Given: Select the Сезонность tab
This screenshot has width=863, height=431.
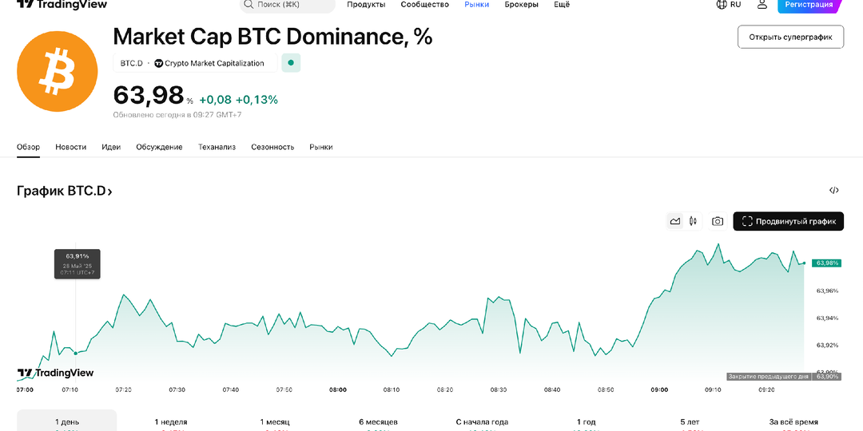Looking at the screenshot, I should pyautogui.click(x=272, y=147).
